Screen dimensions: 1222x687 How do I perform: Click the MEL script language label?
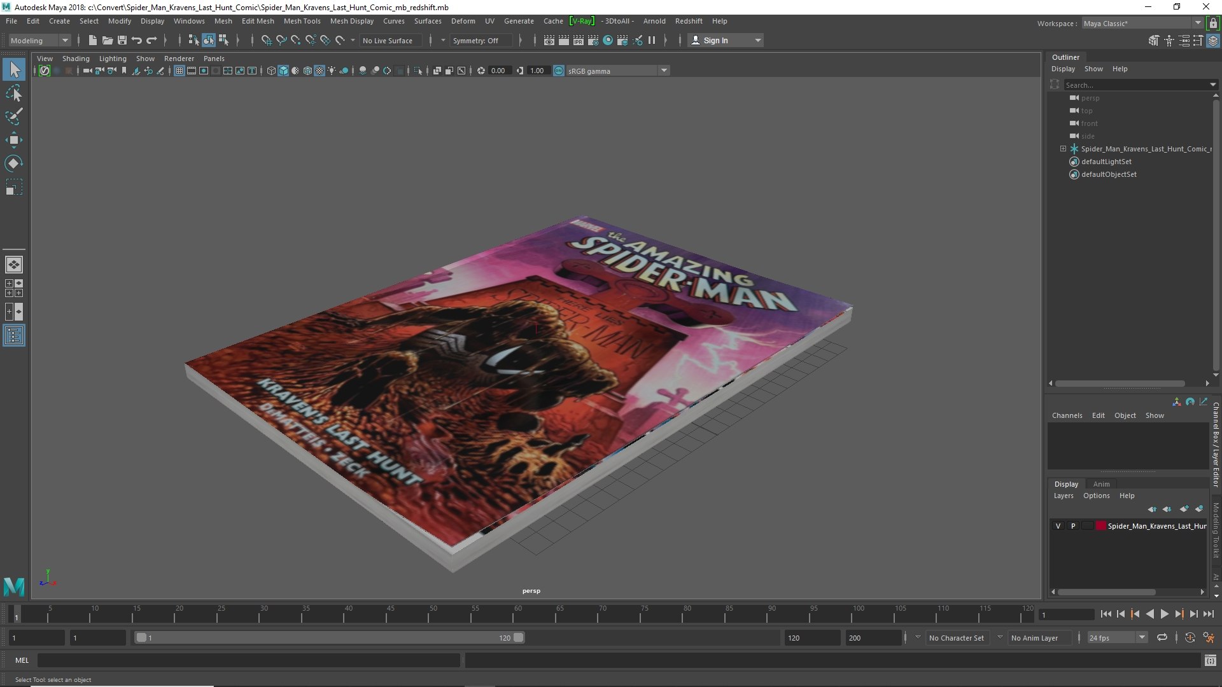[x=22, y=660]
